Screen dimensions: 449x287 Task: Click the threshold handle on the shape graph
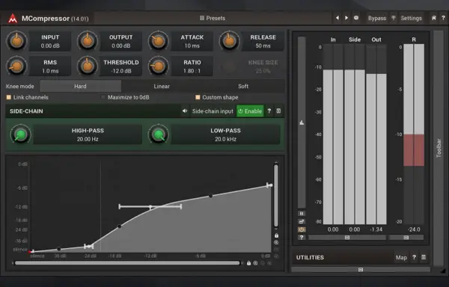pos(150,206)
